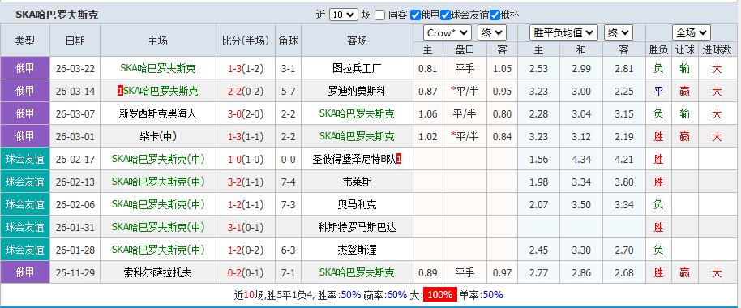The image size is (741, 308).
Task: Click the 俄甲 league tag for 25-11-29
Action: [x=24, y=272]
